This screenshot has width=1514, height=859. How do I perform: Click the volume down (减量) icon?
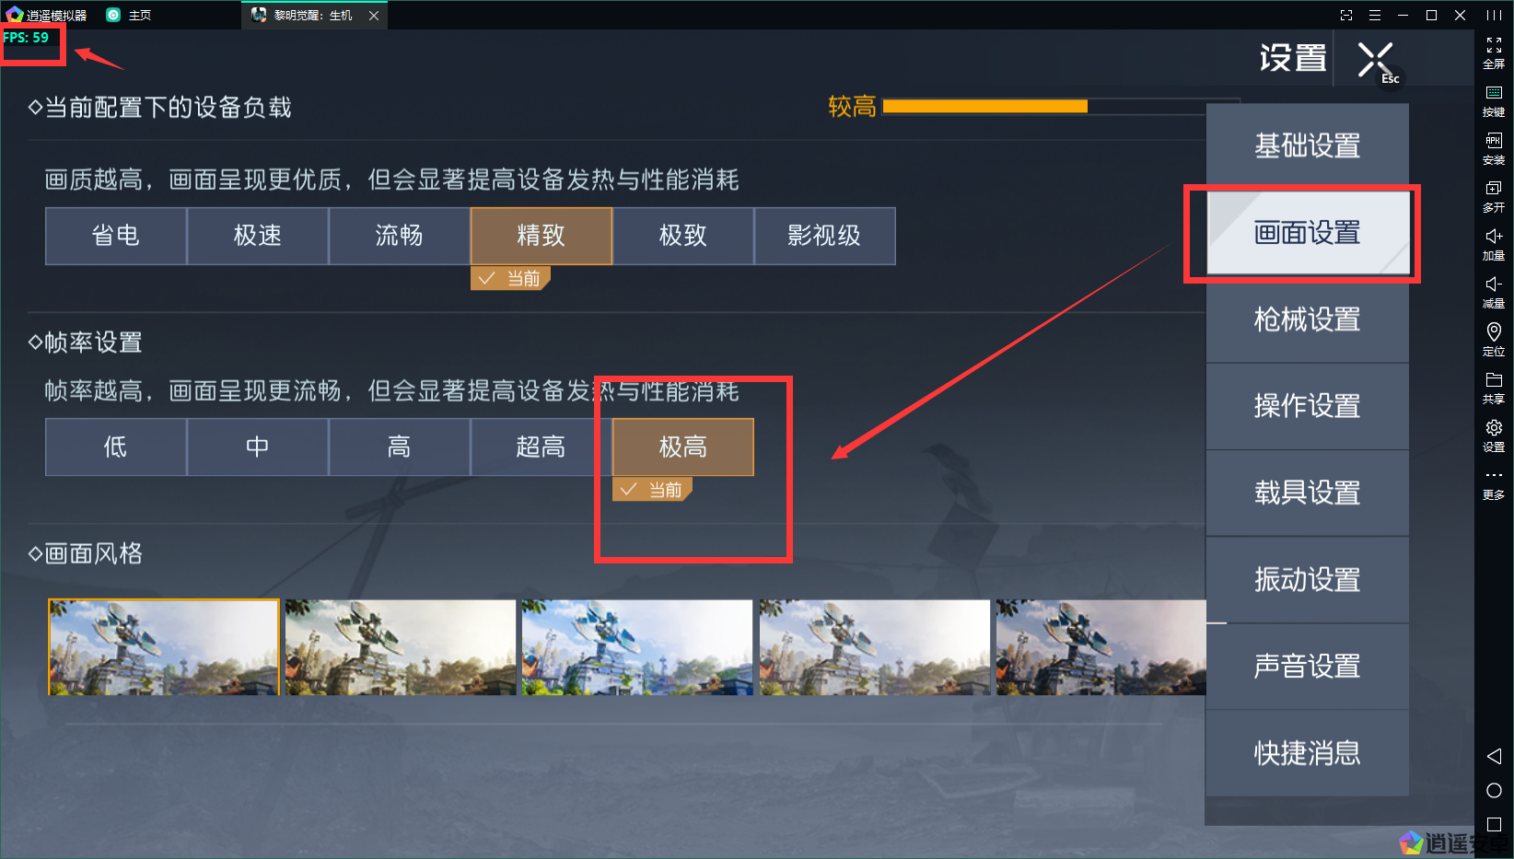(1494, 292)
